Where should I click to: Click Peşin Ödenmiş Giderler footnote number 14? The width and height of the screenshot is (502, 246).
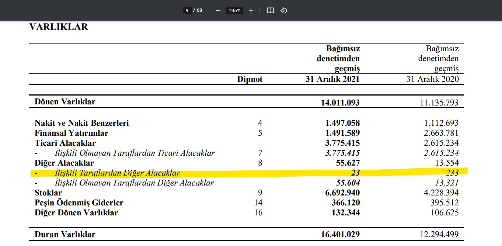coord(258,203)
